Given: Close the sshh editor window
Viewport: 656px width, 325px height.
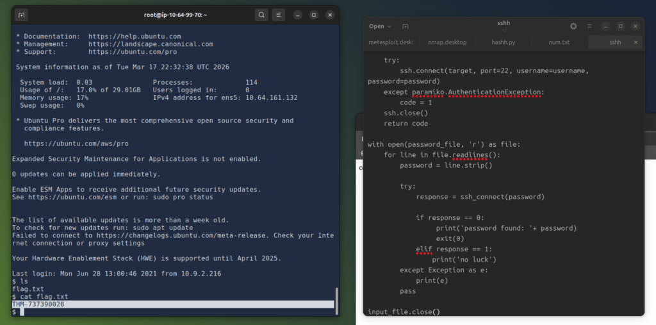Looking at the screenshot, I should (635, 26).
